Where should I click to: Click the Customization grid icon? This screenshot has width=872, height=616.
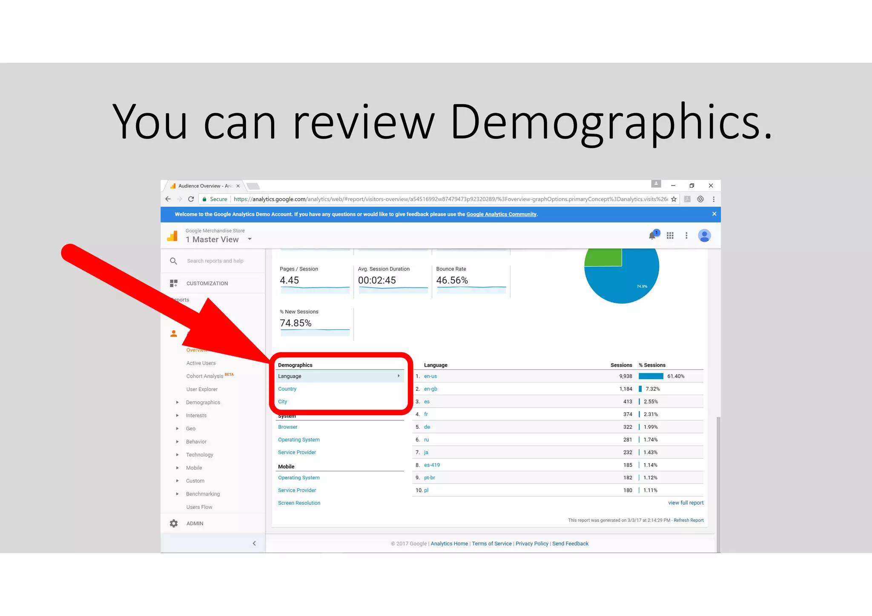(x=173, y=283)
